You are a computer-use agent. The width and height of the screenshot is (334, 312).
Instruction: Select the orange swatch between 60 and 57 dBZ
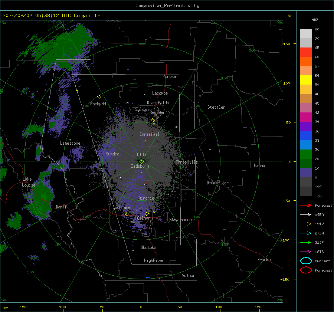[x=306, y=61]
